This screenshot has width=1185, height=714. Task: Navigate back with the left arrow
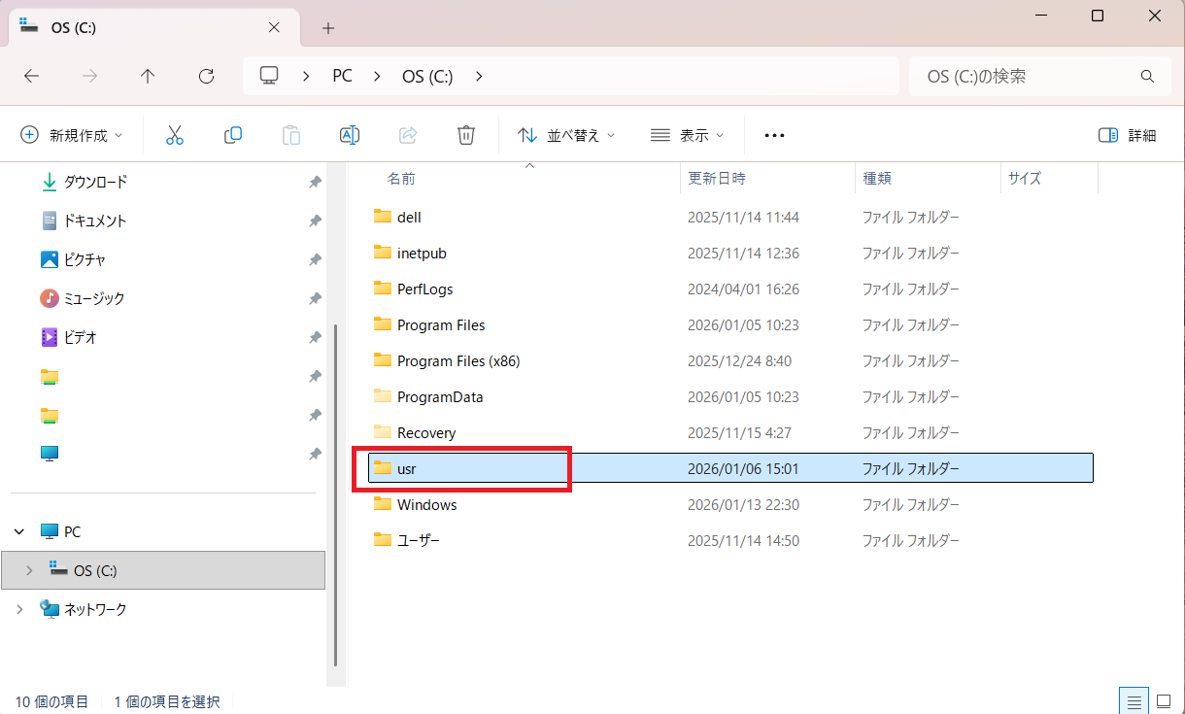(31, 76)
